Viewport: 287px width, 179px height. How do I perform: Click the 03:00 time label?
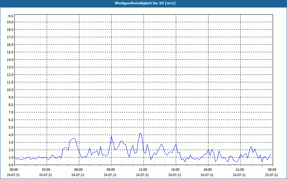point(47,170)
